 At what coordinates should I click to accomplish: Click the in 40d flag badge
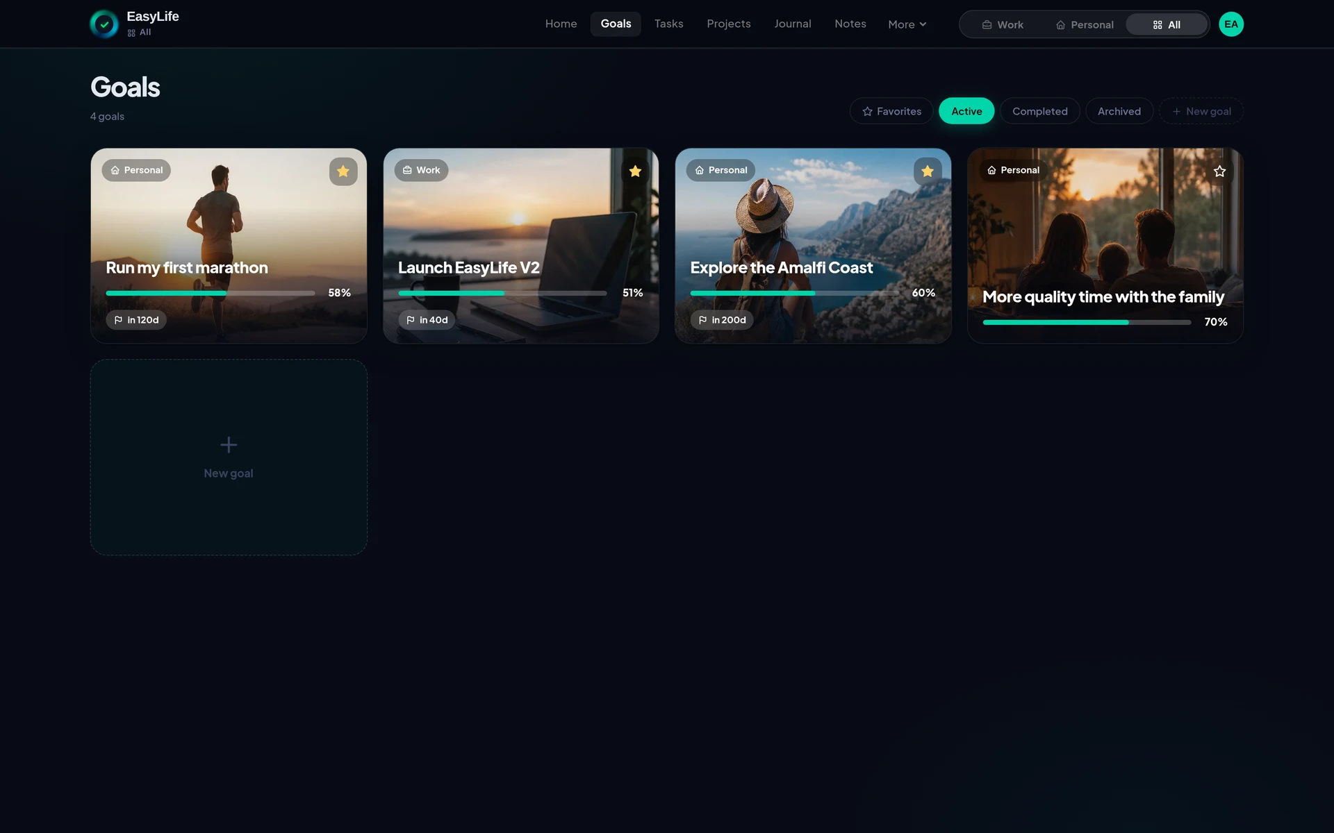coord(427,320)
